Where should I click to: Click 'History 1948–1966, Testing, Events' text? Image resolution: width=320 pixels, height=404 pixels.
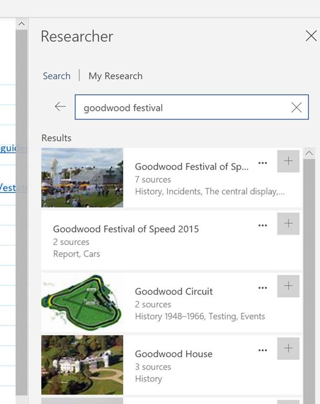(200, 316)
